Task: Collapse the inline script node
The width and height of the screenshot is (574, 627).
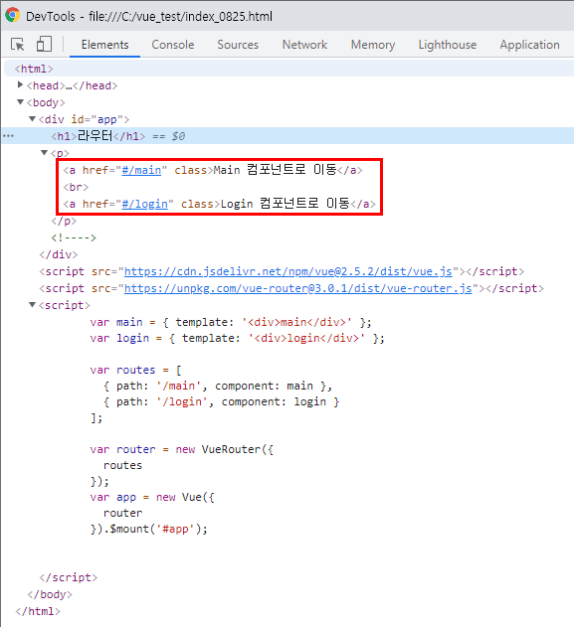Action: (x=33, y=305)
